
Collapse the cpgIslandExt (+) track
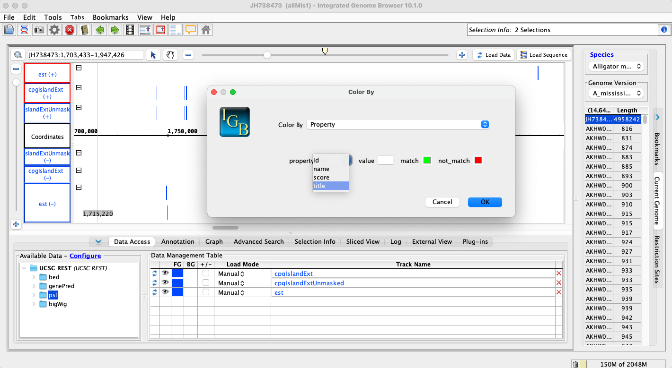[79, 88]
